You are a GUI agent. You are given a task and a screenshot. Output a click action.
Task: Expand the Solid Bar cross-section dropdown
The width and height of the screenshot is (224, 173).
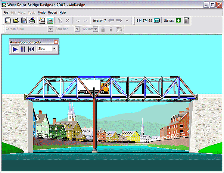pyautogui.click(x=77, y=29)
